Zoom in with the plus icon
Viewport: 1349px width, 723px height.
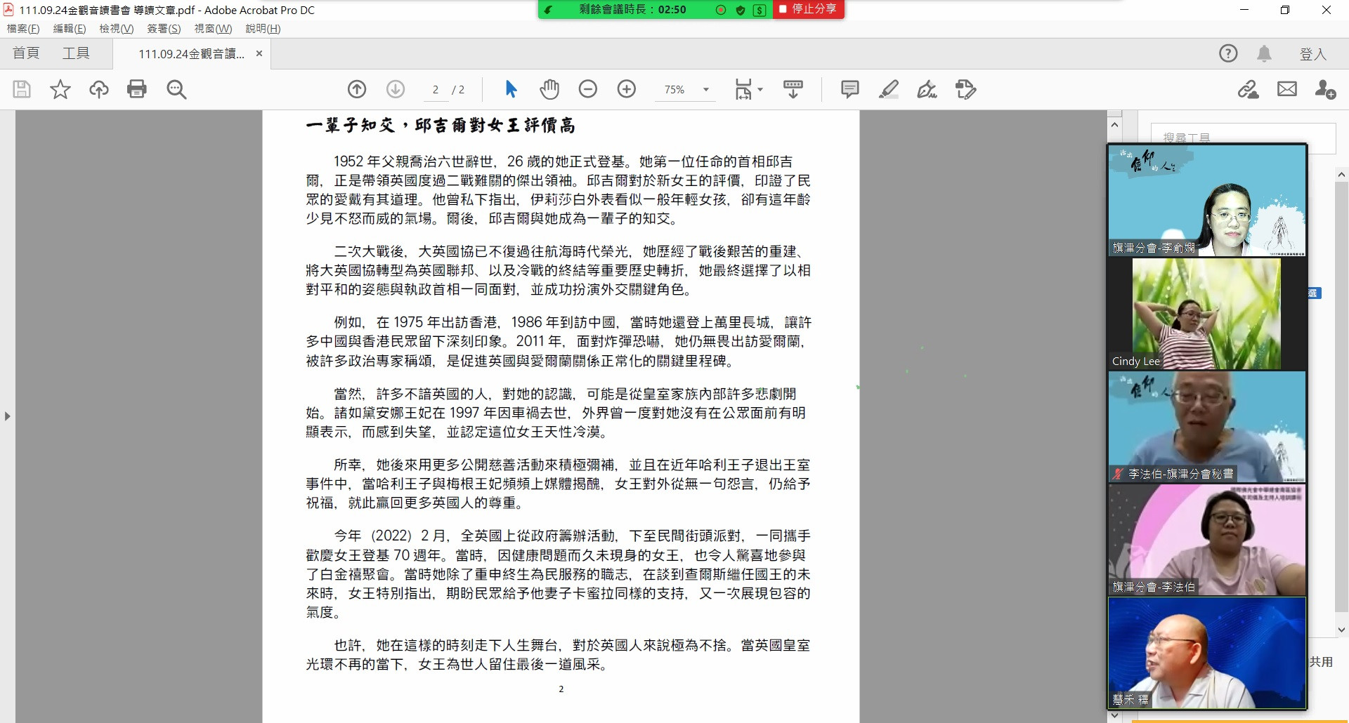coord(627,89)
